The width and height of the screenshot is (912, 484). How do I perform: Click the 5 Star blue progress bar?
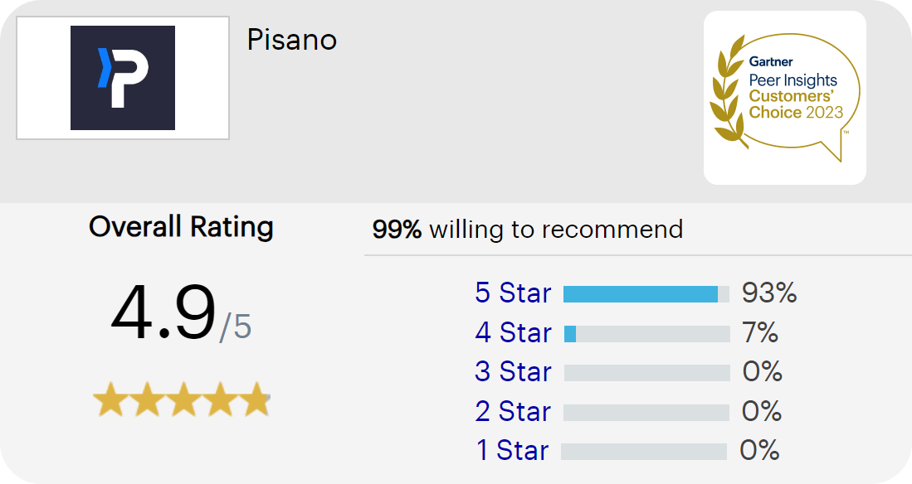tap(646, 294)
